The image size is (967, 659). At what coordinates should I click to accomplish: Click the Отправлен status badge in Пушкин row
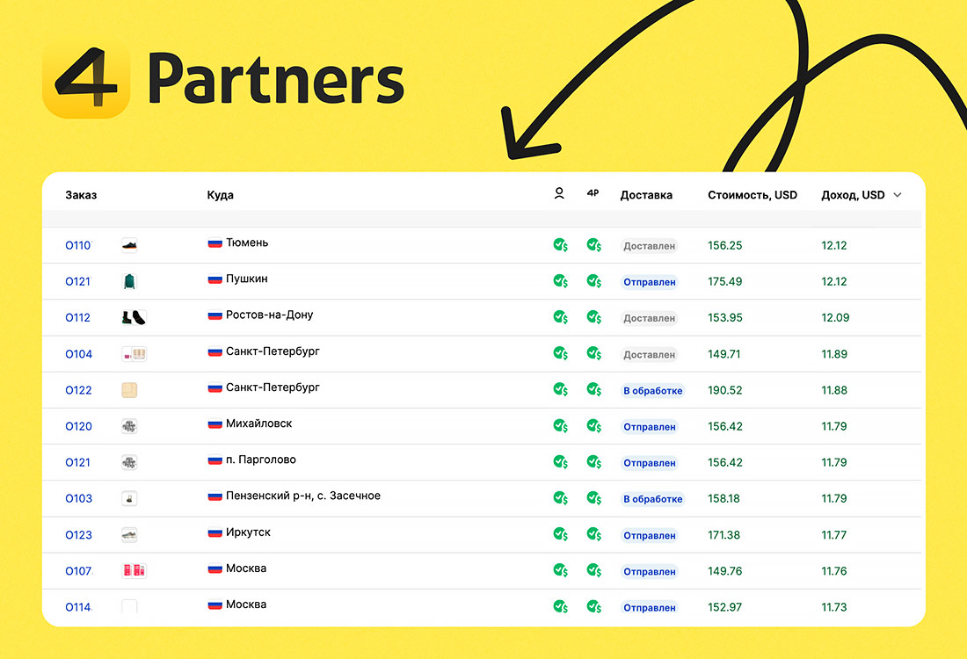[650, 282]
